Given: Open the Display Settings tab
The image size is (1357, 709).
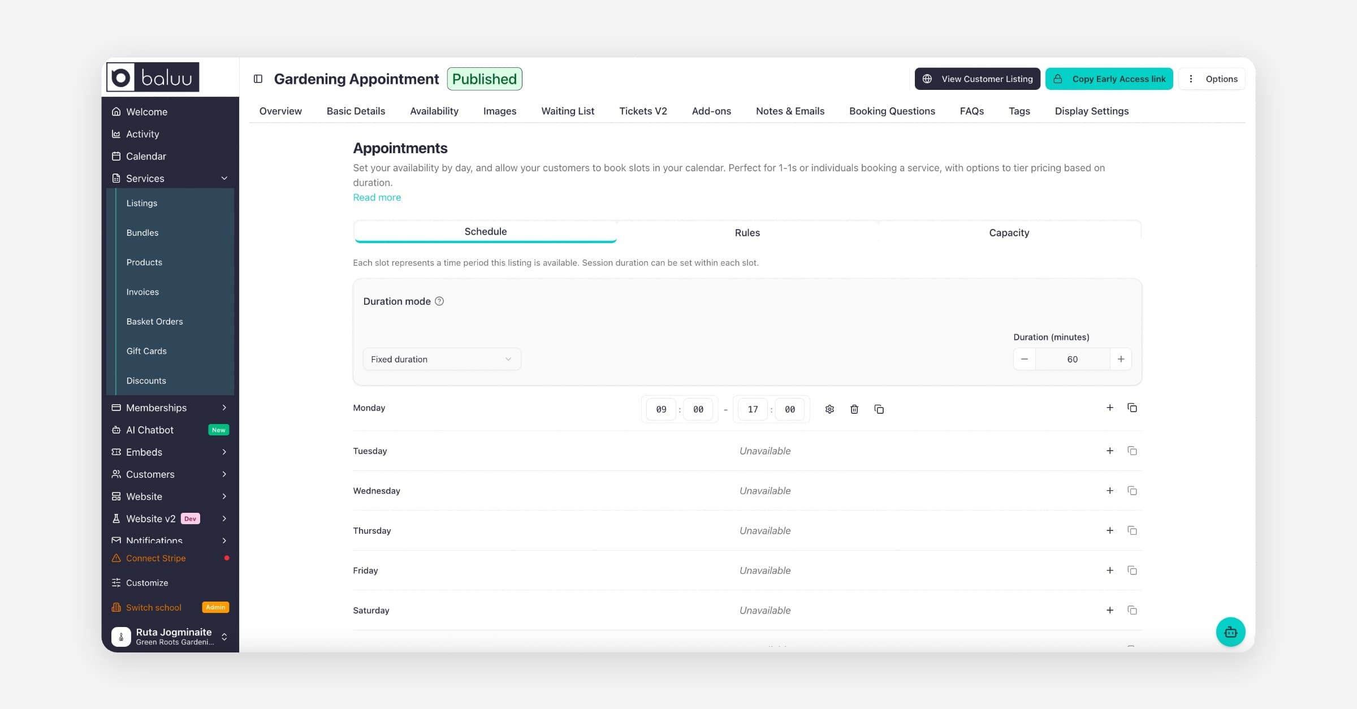Looking at the screenshot, I should point(1091,111).
